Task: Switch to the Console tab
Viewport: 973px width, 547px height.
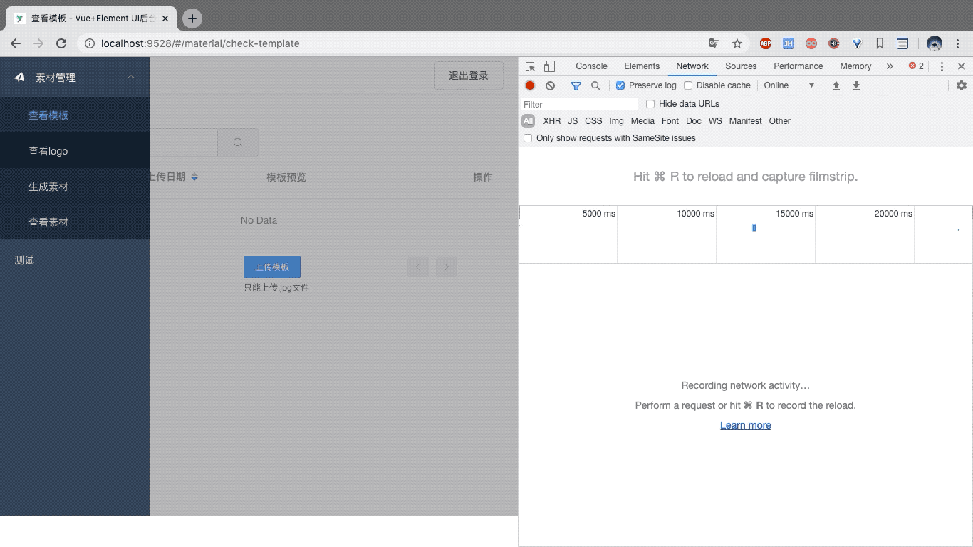Action: point(591,66)
